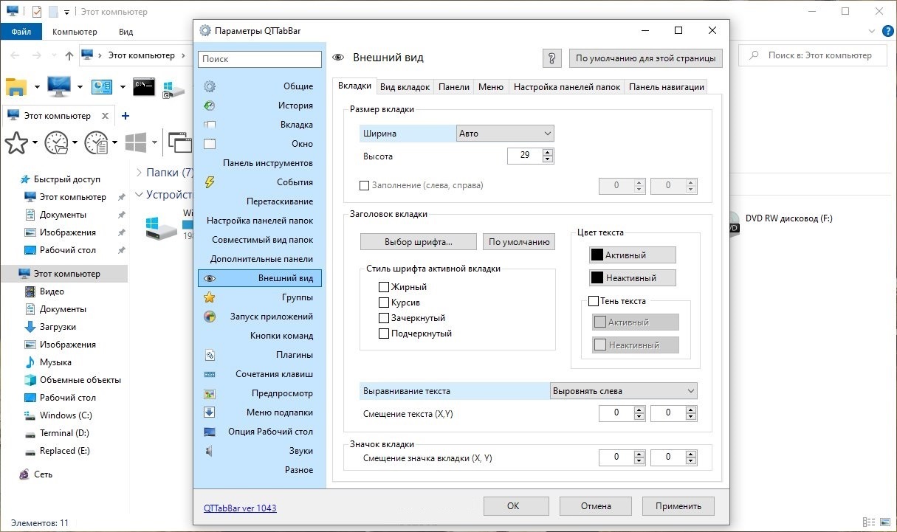Click the Плагины category icon
The image size is (897, 532).
pyautogui.click(x=210, y=355)
